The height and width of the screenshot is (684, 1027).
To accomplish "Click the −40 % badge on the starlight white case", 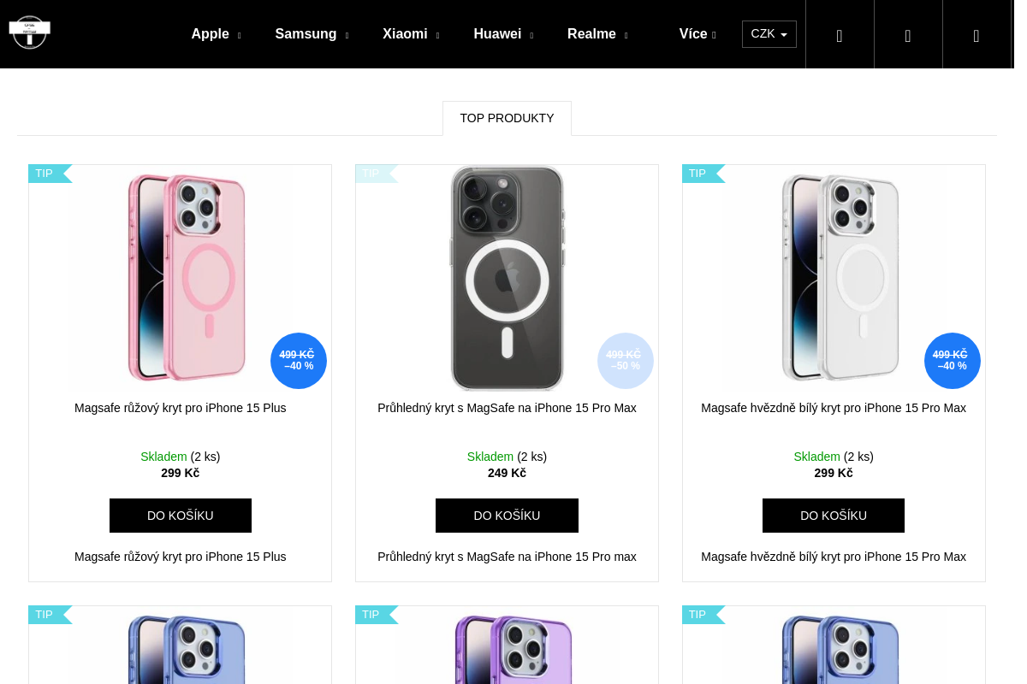I will pos(953,361).
